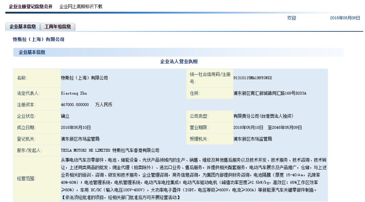Click the credit code 91310115MA1H9YGWXX
This screenshot has height=202, width=365.
click(253, 78)
